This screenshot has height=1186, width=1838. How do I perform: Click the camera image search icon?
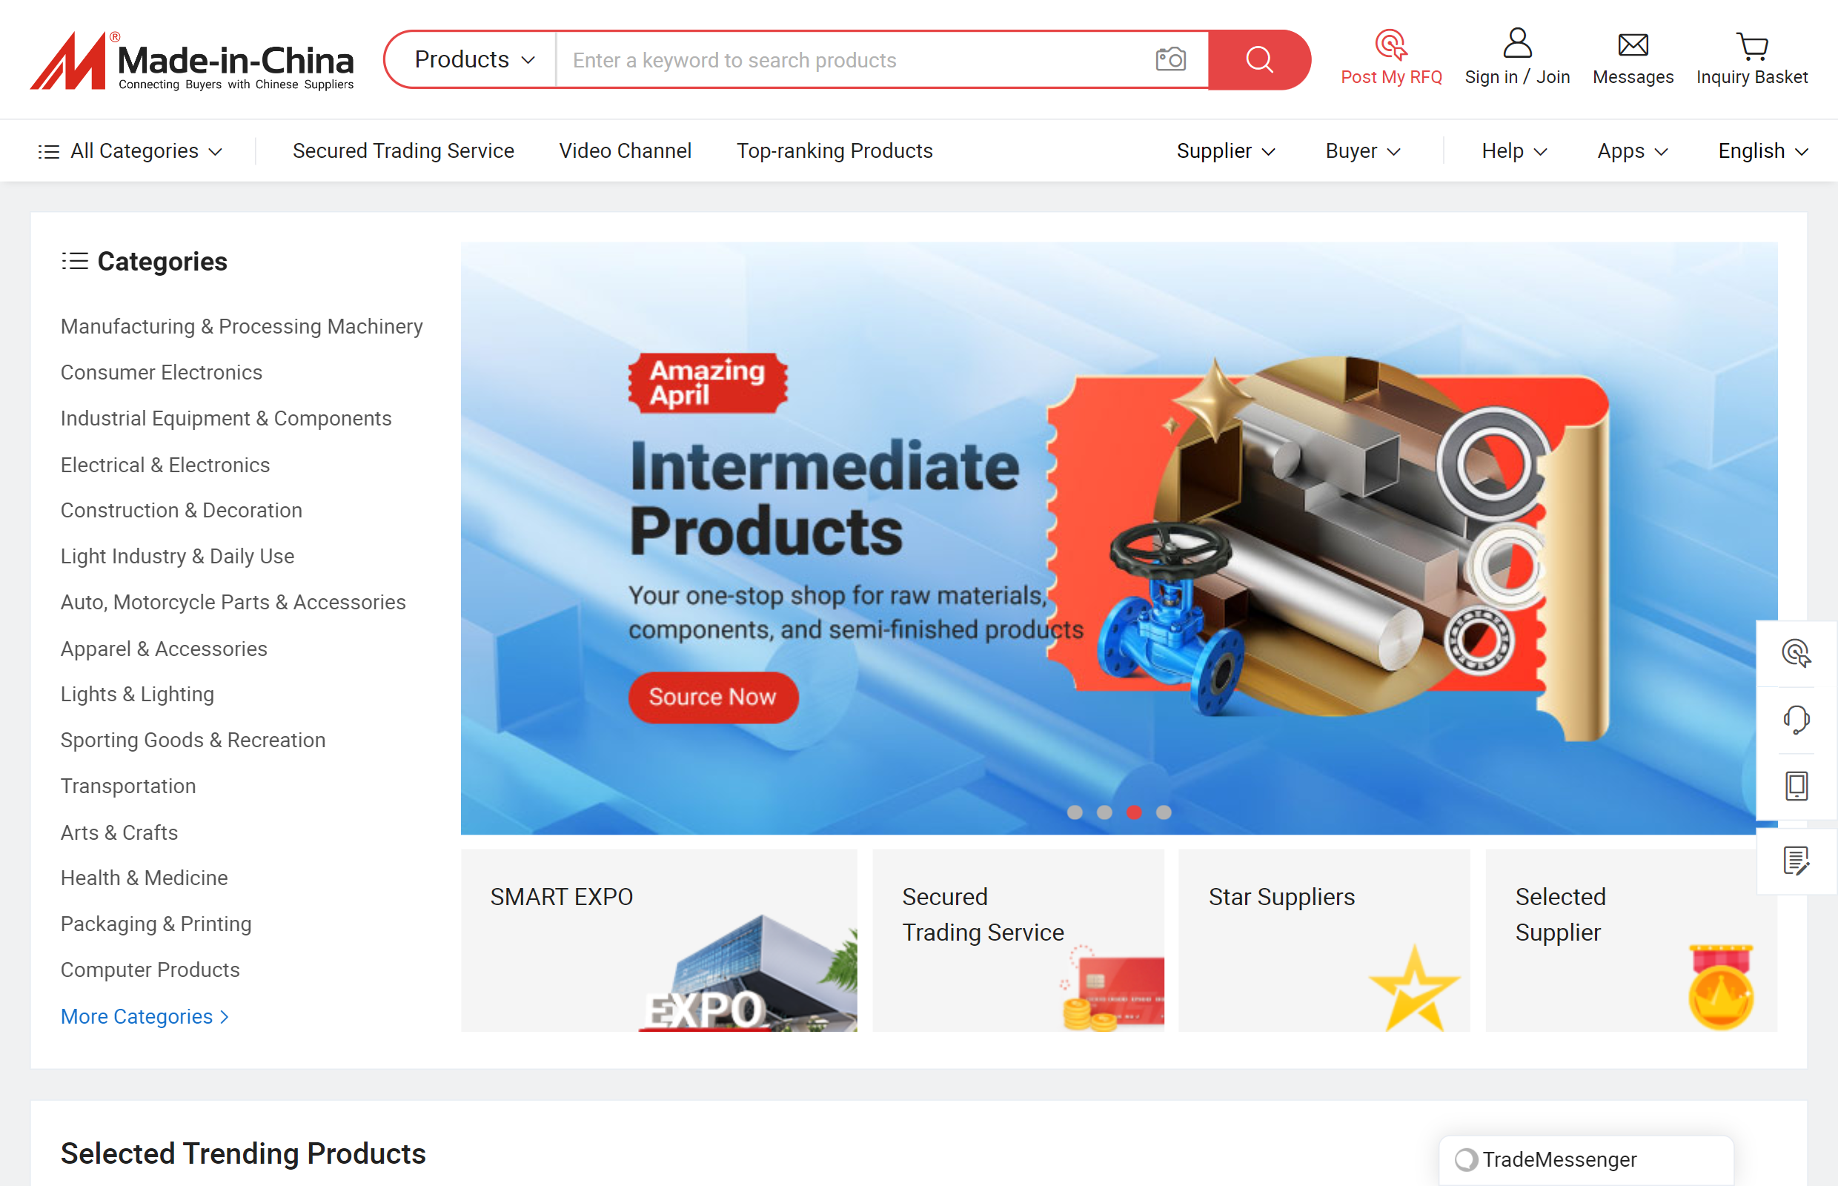1170,59
